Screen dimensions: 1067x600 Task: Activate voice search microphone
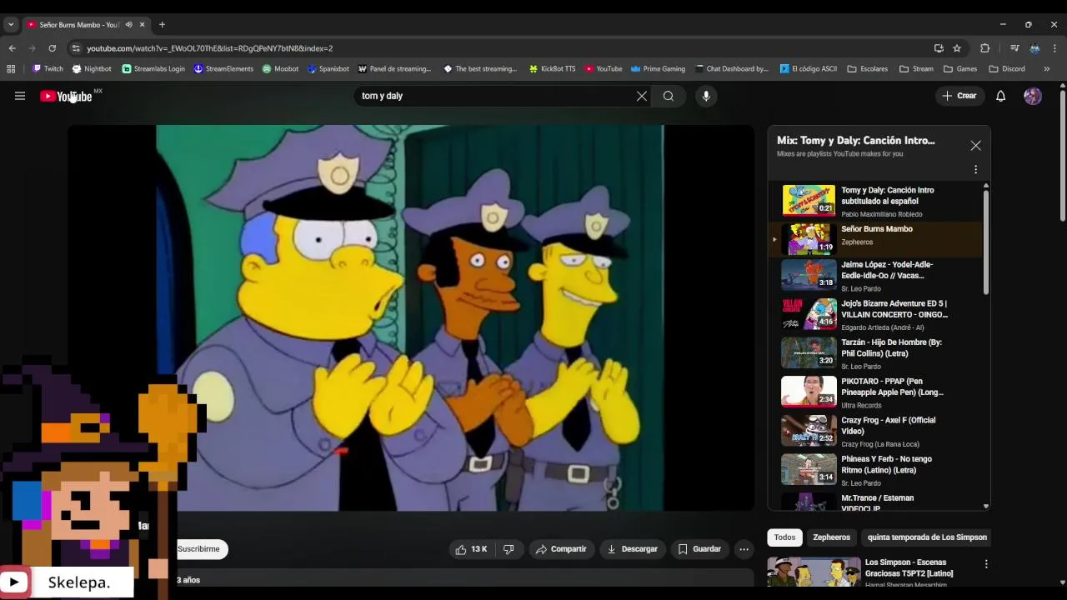(706, 96)
